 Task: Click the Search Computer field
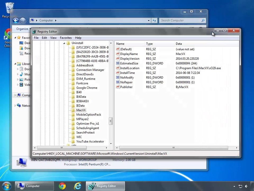point(182,20)
